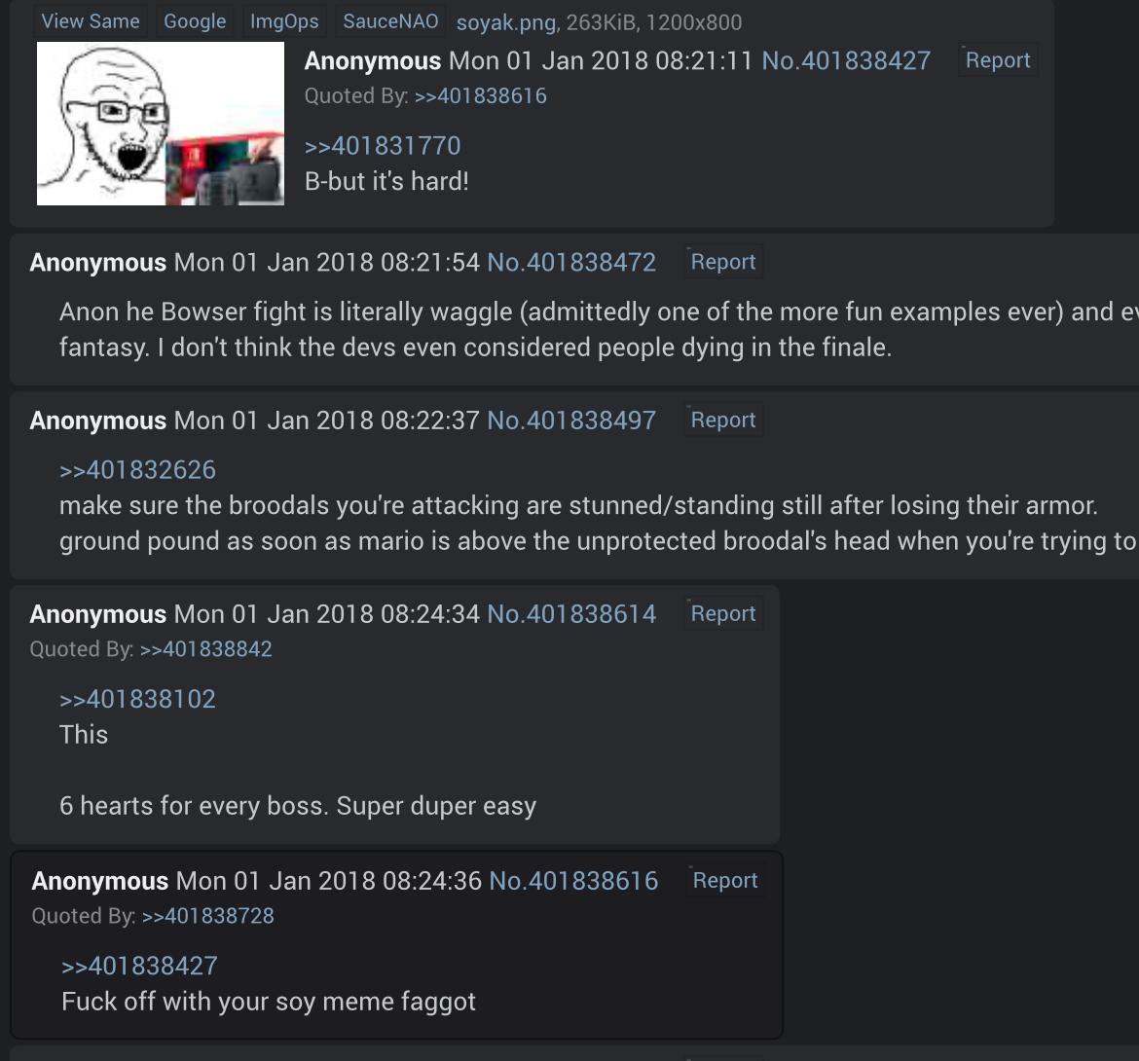Jump to quoted reply >>401838427
This screenshot has height=1061, width=1139.
point(139,966)
